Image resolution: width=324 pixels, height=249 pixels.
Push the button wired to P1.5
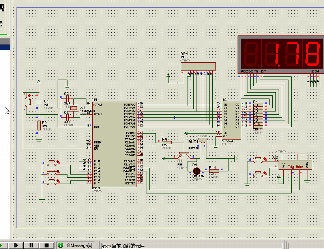[x=52, y=173]
